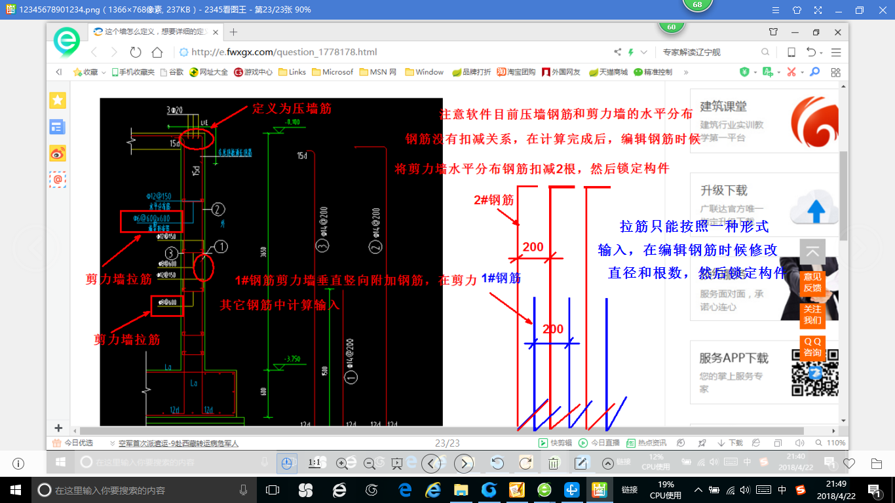Open the scissors screenshot tool dropdown
The width and height of the screenshot is (895, 503).
801,72
